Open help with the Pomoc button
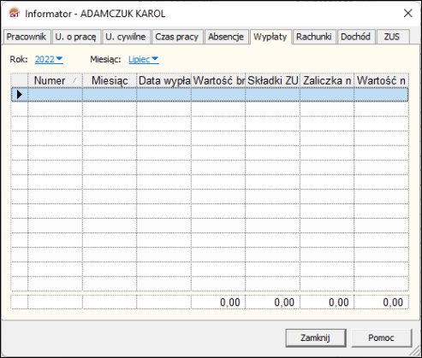 tap(381, 338)
